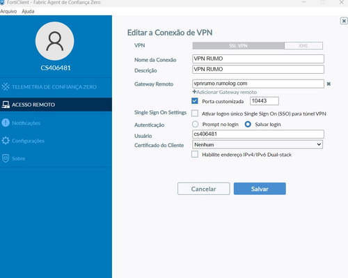348x278 pixels.
Task: Go to Notificações section
Action: (56, 123)
